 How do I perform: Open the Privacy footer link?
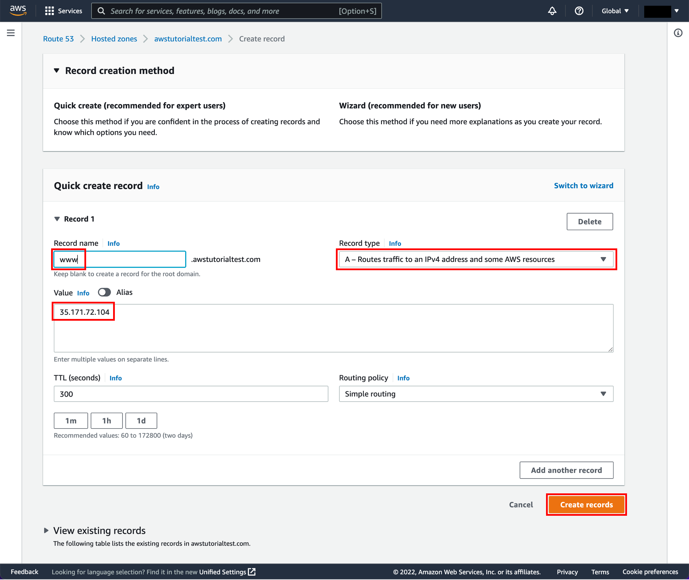coord(567,572)
